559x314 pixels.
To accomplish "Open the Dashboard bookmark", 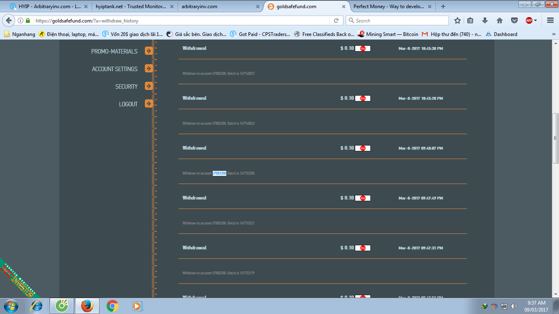I will click(501, 34).
